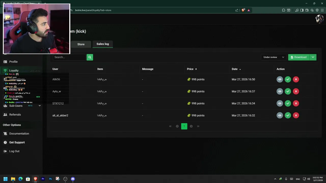This screenshot has width=326, height=183.
Task: Open Brave Rewards triangle icon
Action: point(249,10)
